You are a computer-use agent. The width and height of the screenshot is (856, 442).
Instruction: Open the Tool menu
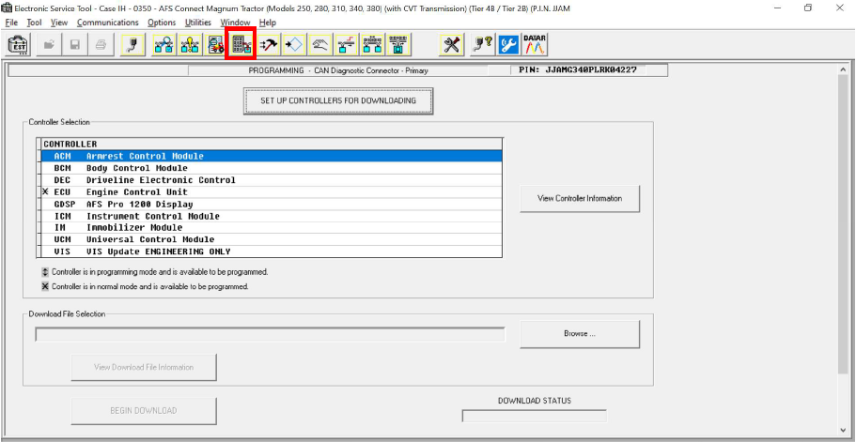point(34,23)
